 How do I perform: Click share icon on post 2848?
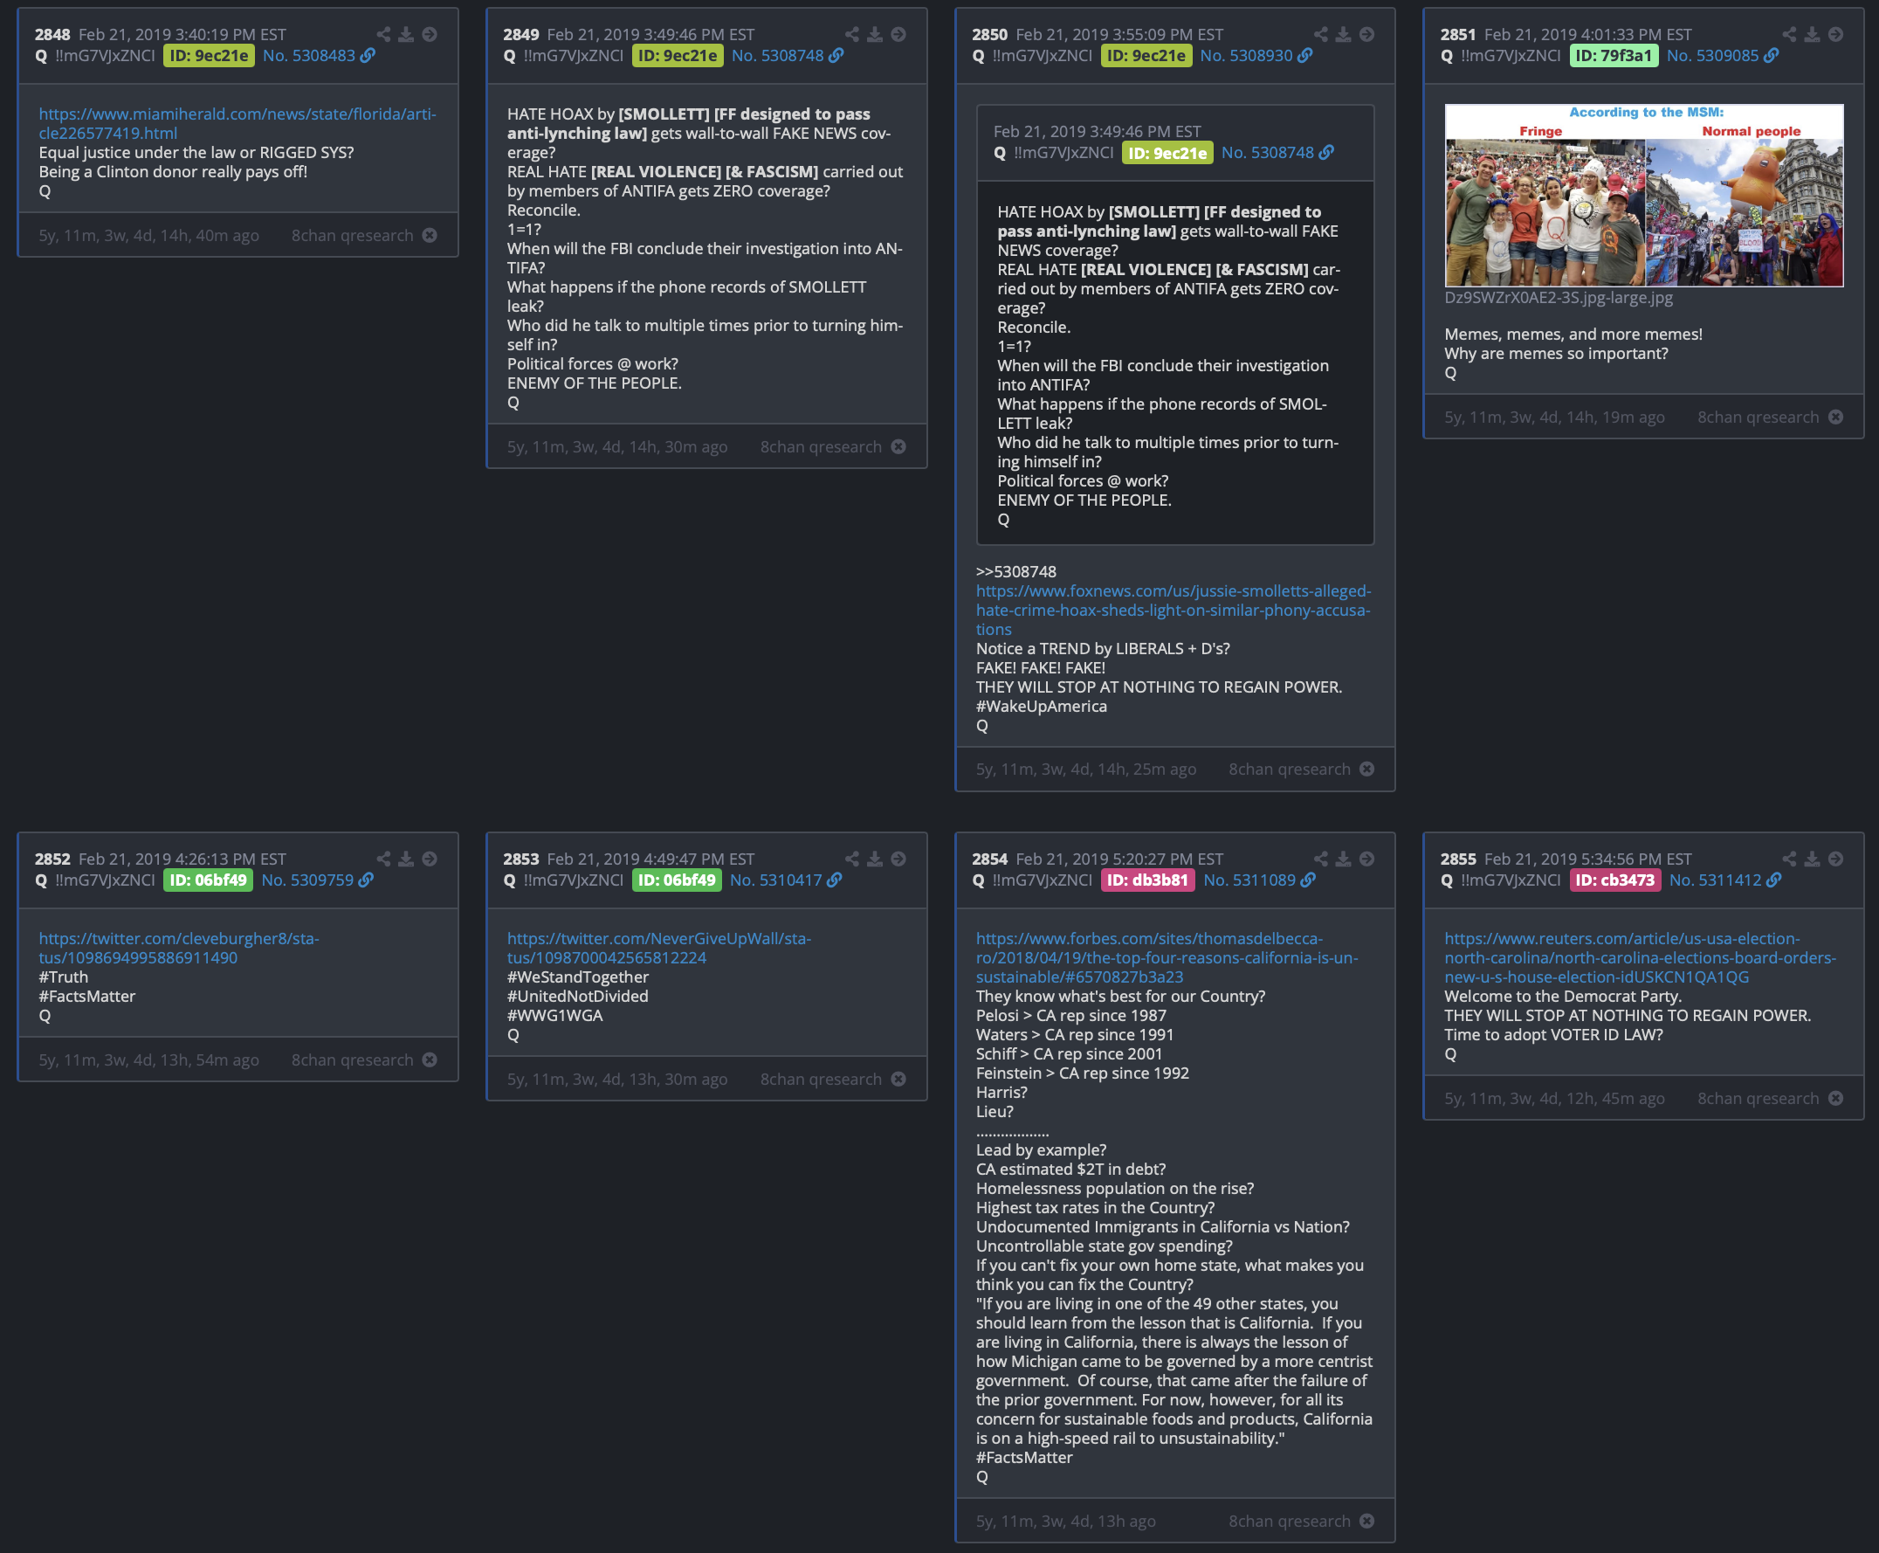click(383, 34)
